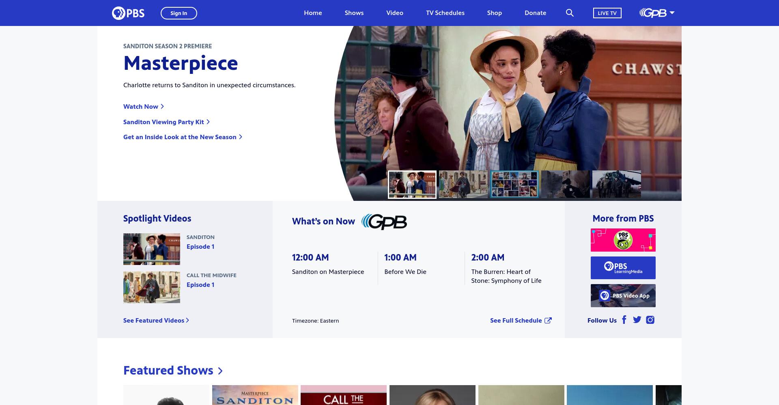This screenshot has width=779, height=405.
Task: Click Sanditon Episode 1 title link
Action: [x=200, y=247]
